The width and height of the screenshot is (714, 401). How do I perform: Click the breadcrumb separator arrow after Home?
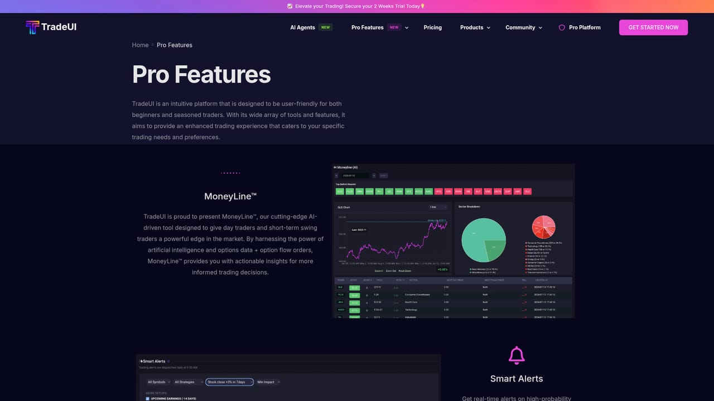[153, 45]
